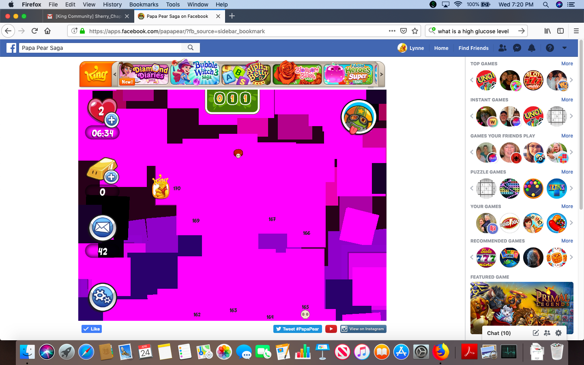Open Alpha Betty Saga banner
The height and width of the screenshot is (365, 584).
point(246,74)
